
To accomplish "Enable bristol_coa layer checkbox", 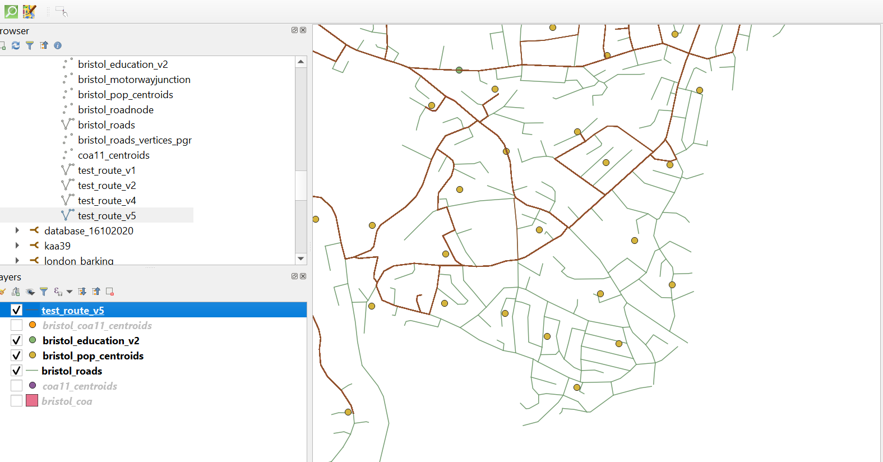I will [16, 401].
